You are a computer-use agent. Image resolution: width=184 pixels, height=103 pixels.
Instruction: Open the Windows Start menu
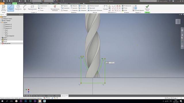[x=2, y=101]
